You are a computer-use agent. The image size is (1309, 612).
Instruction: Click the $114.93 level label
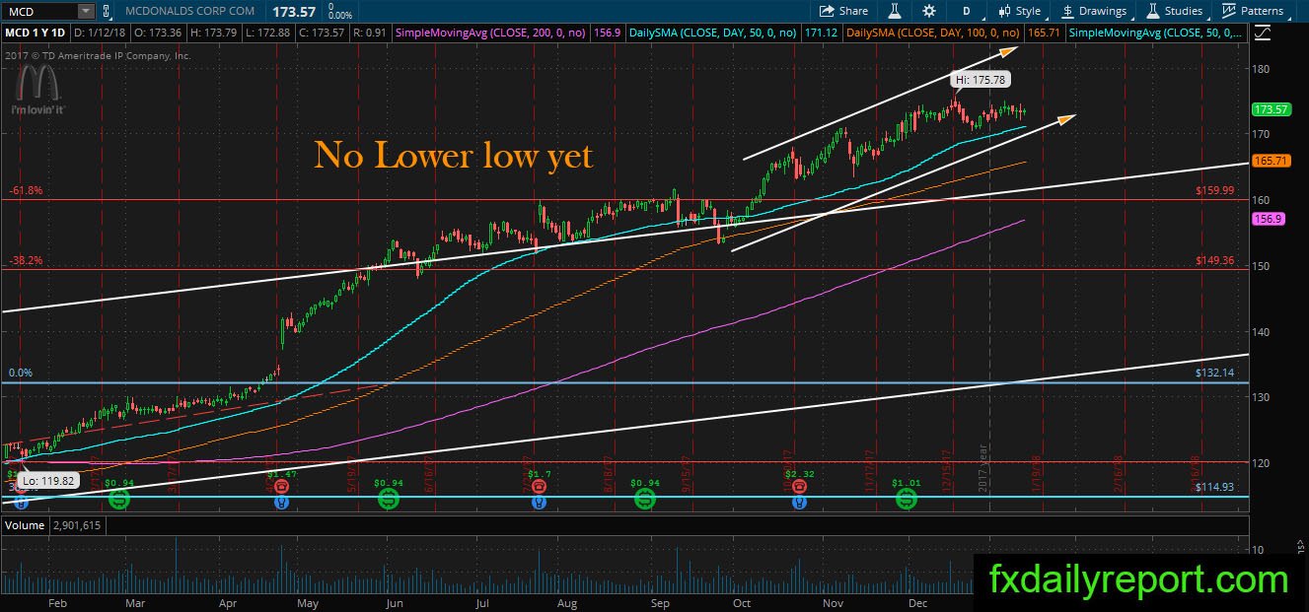pos(1214,487)
